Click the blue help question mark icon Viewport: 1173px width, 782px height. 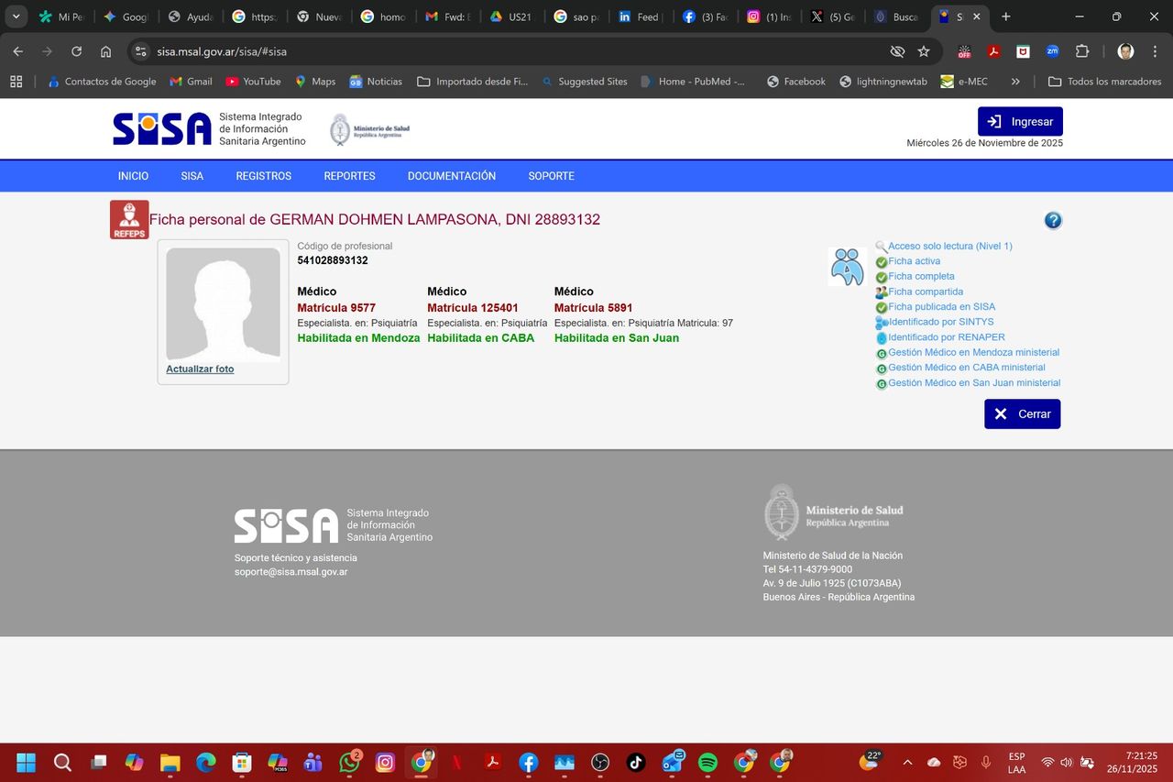pyautogui.click(x=1053, y=220)
